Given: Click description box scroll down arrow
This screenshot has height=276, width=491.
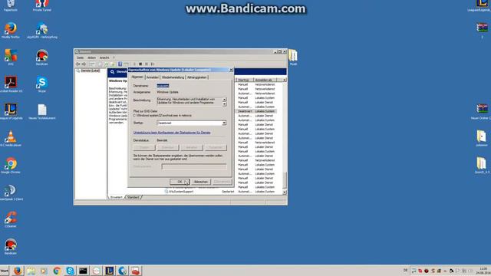Looking at the screenshot, I should [224, 104].
